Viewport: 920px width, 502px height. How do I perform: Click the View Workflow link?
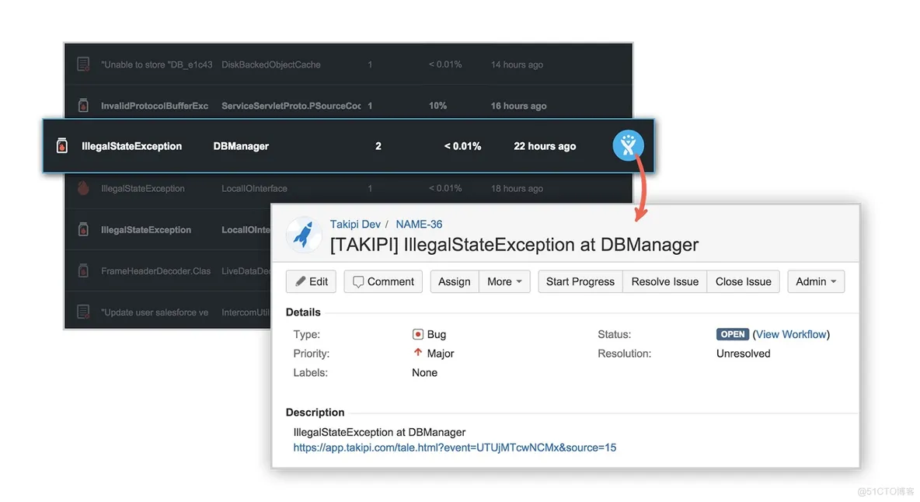tap(791, 334)
